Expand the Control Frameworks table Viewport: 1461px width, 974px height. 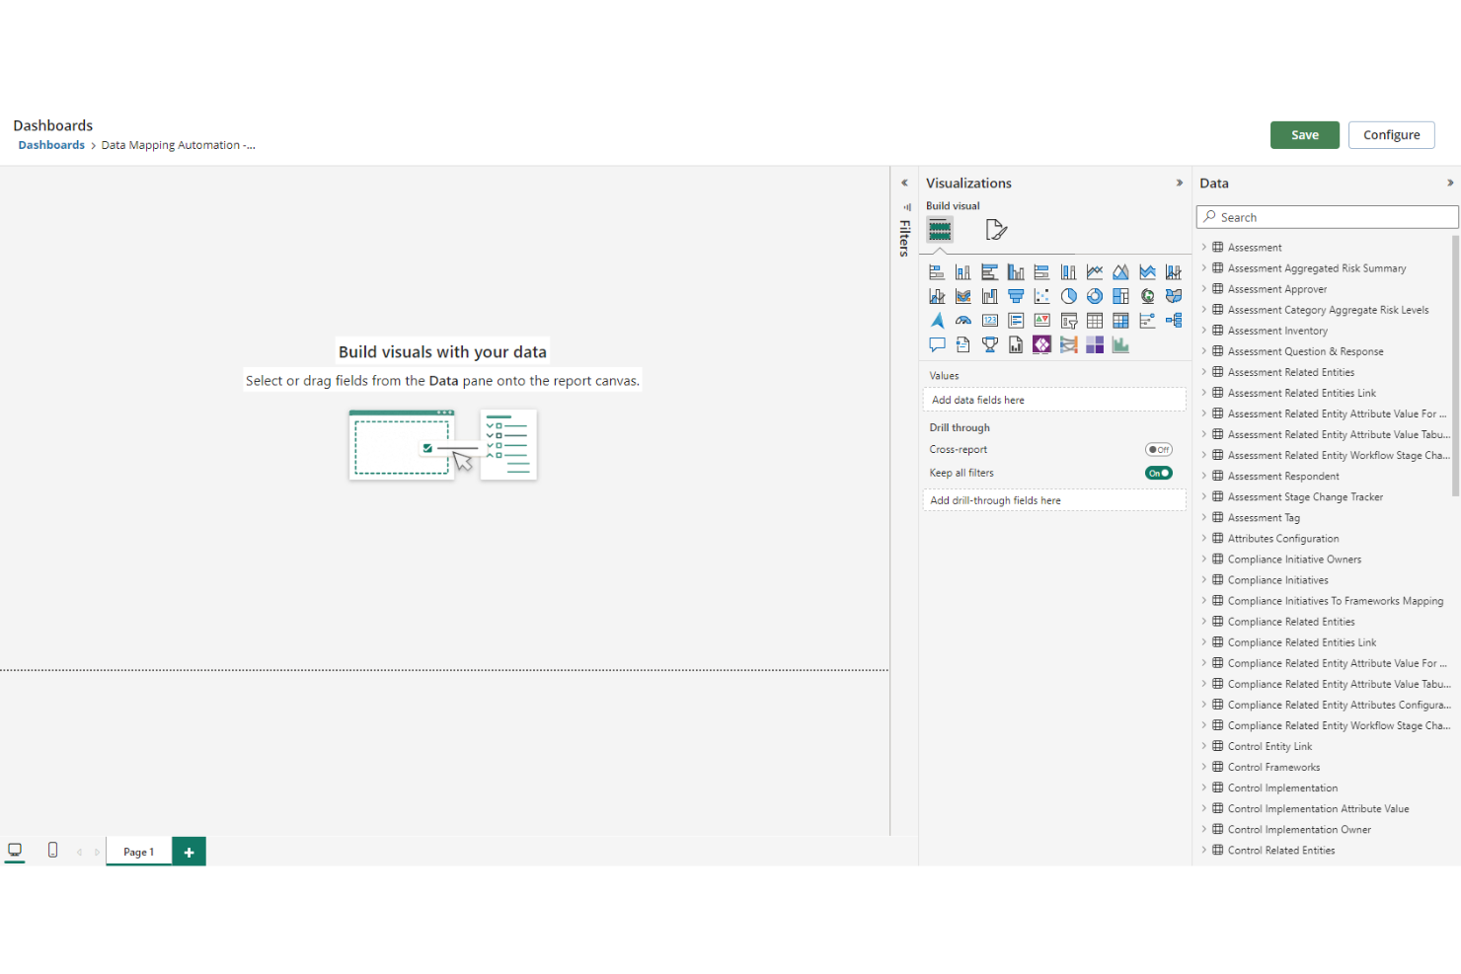1205,767
